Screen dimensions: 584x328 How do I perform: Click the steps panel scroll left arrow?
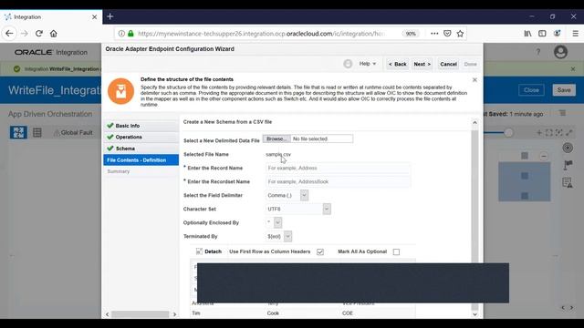click(108, 314)
